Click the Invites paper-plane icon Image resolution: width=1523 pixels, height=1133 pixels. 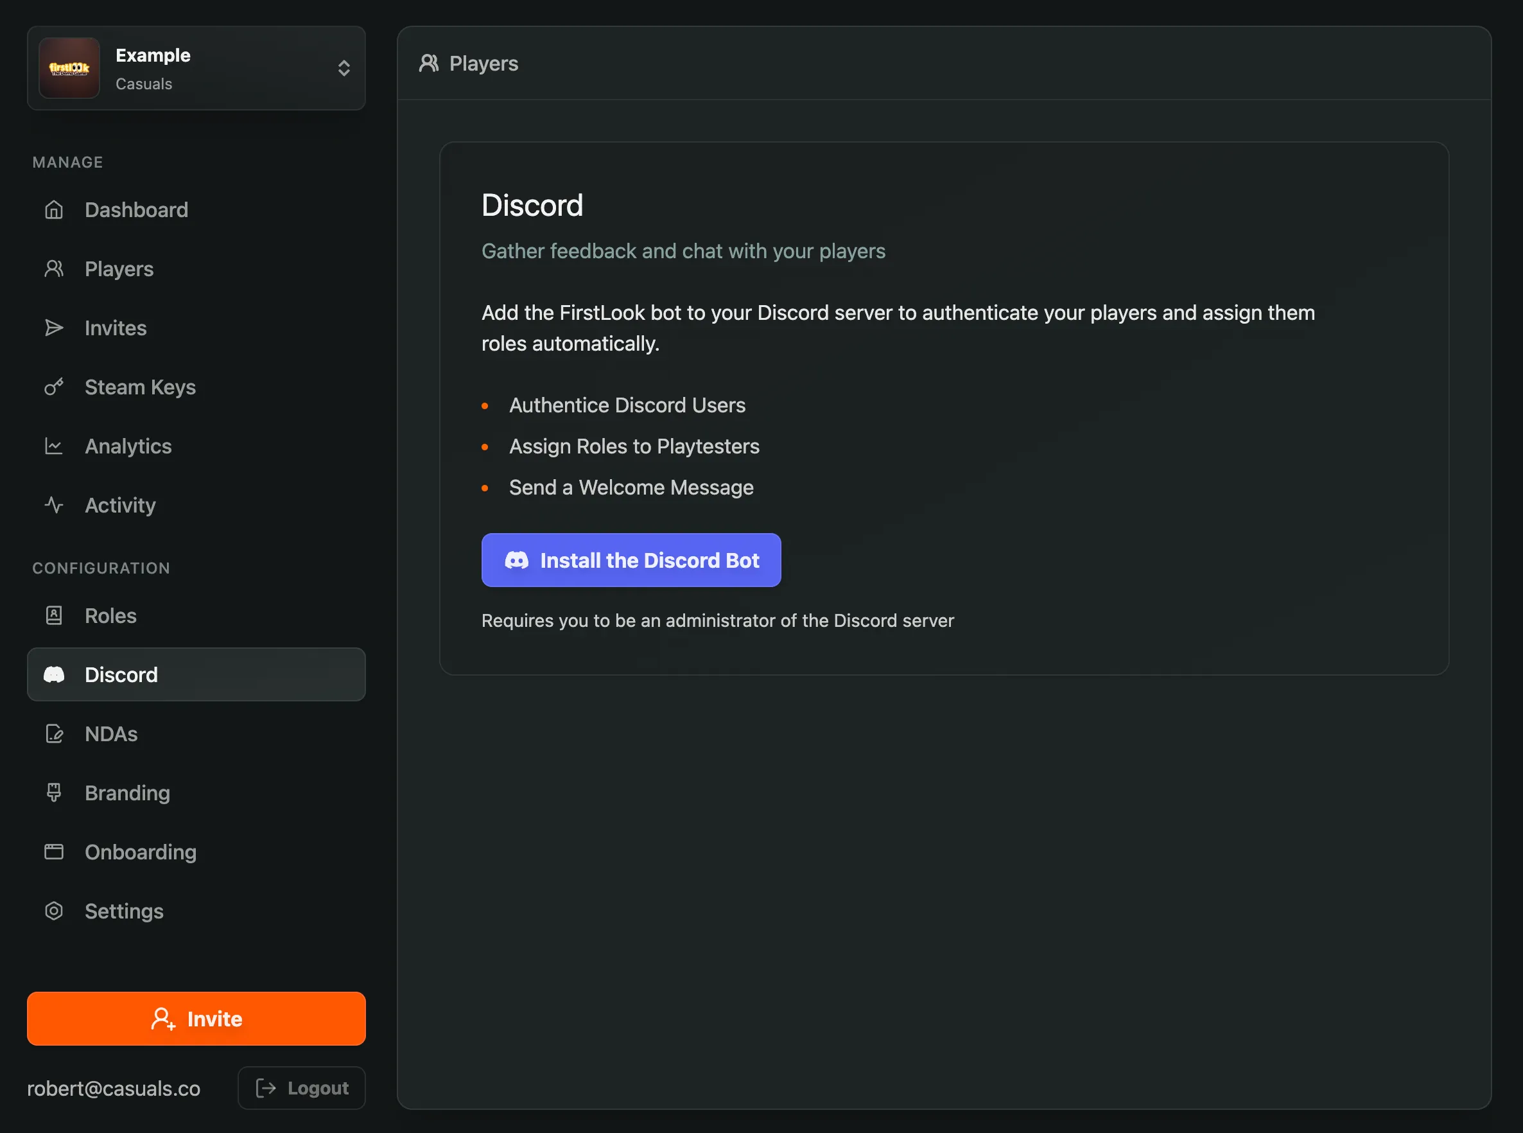click(53, 328)
